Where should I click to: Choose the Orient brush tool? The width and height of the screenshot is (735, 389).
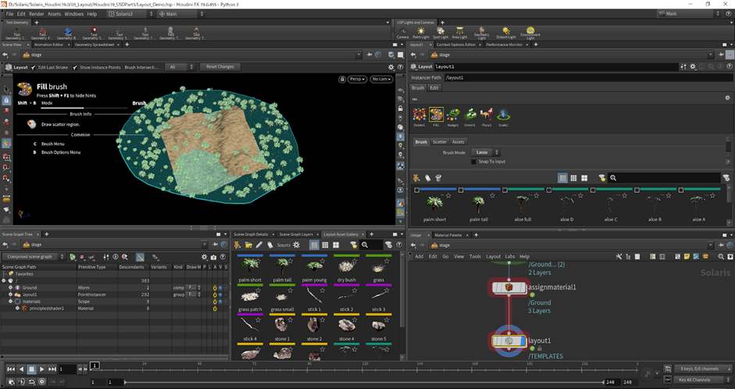pos(470,116)
